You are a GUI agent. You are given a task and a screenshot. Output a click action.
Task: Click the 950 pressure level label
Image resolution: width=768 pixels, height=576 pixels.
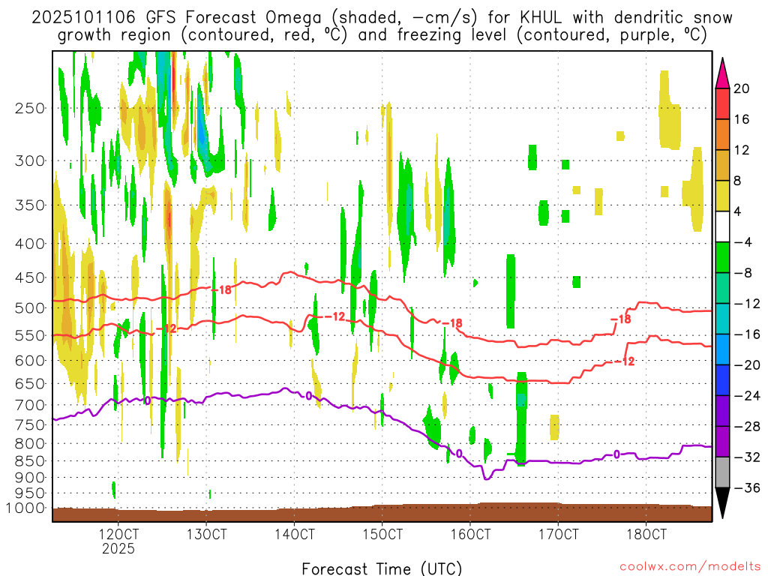point(30,493)
